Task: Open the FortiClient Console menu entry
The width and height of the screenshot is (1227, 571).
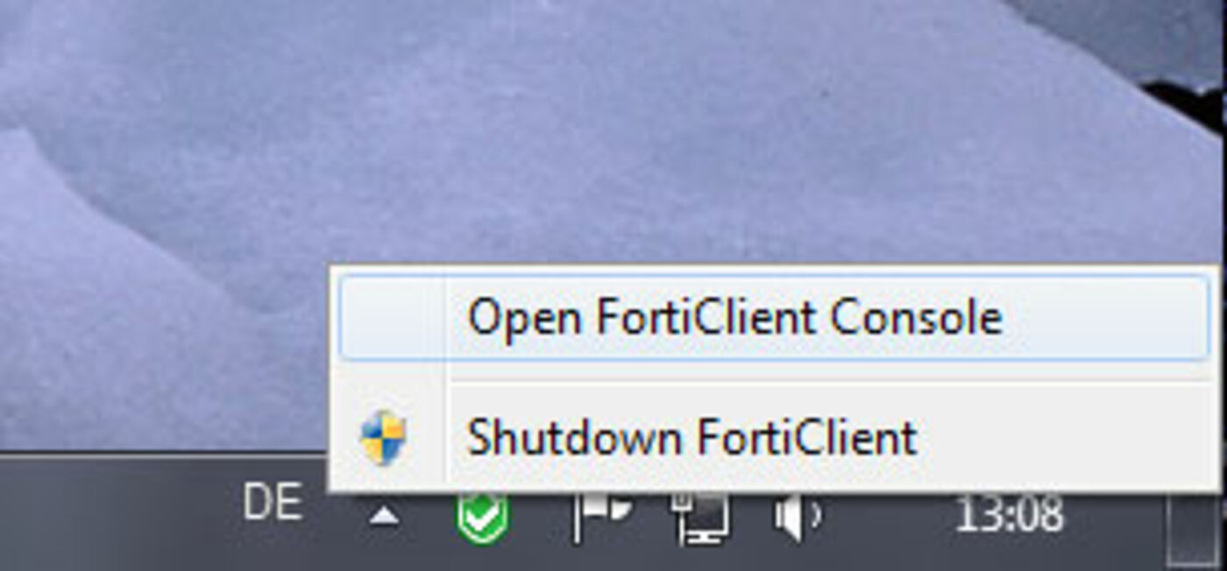Action: (774, 317)
